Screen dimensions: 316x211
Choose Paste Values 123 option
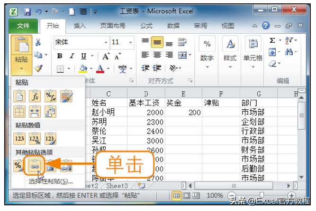click(19, 139)
